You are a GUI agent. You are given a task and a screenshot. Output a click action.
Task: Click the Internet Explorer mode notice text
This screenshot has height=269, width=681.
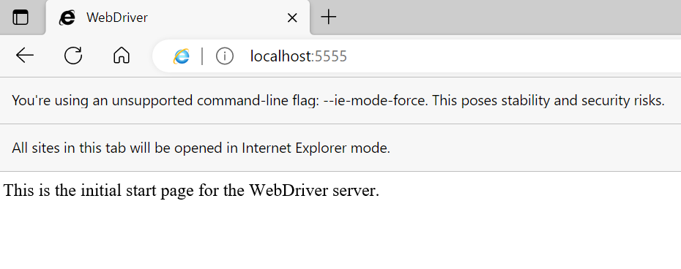pyautogui.click(x=201, y=148)
